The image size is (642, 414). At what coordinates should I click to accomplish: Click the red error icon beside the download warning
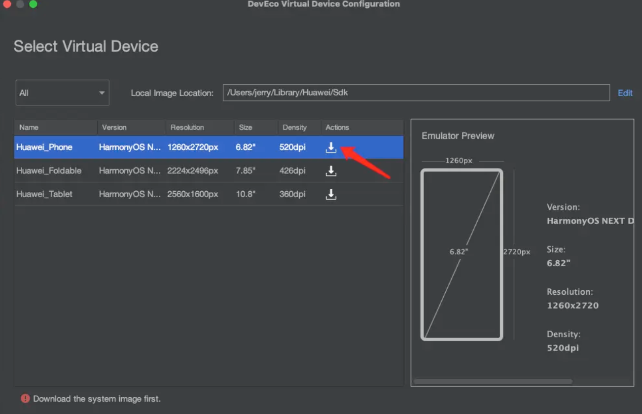click(25, 398)
